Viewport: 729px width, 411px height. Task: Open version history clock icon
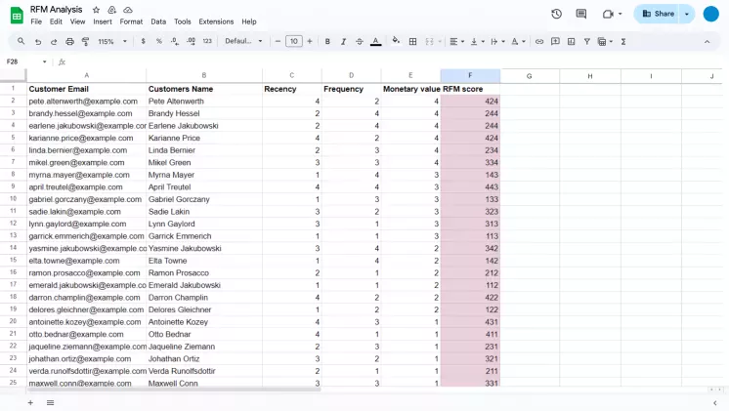point(556,14)
